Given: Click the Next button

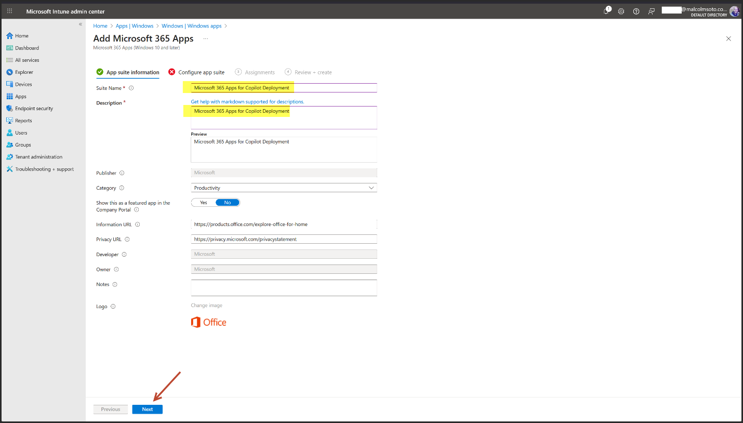Looking at the screenshot, I should coord(148,409).
